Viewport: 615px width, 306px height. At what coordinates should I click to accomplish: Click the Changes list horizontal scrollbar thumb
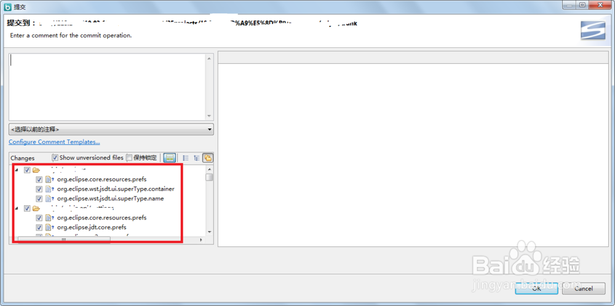[64, 240]
